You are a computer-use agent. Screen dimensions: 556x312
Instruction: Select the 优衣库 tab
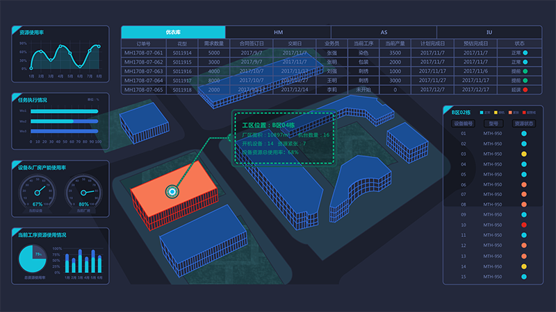coord(173,32)
